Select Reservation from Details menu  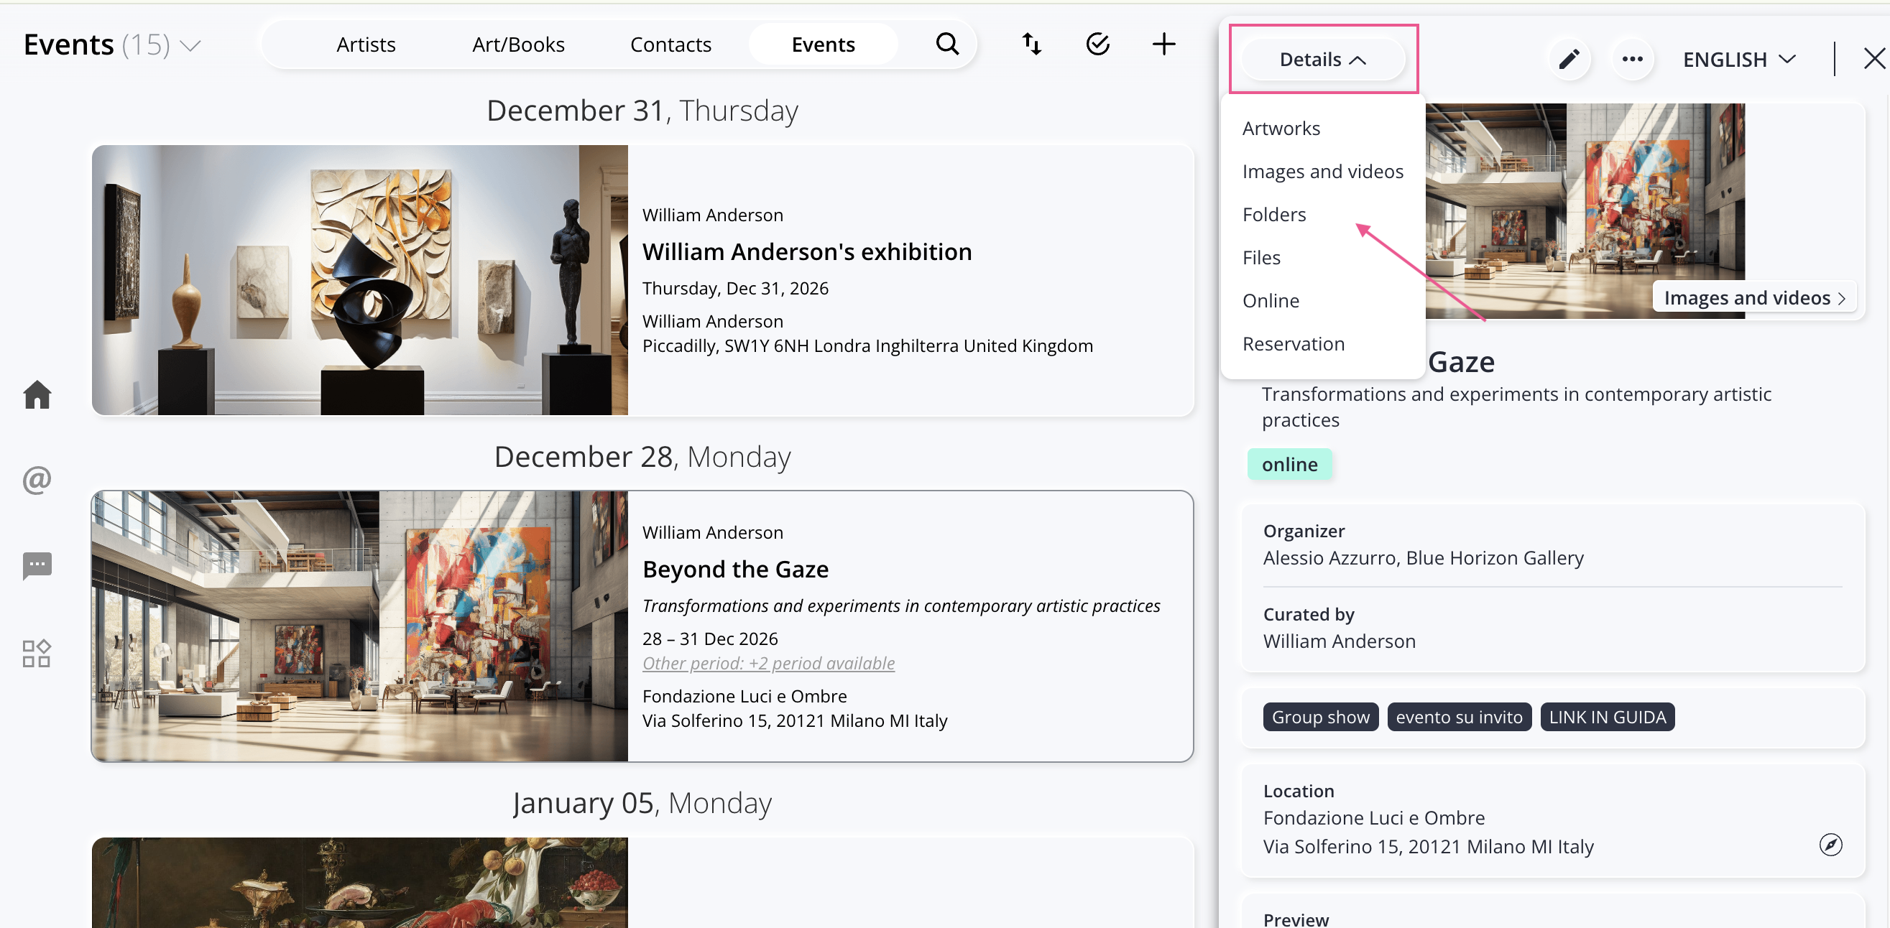[x=1293, y=343]
